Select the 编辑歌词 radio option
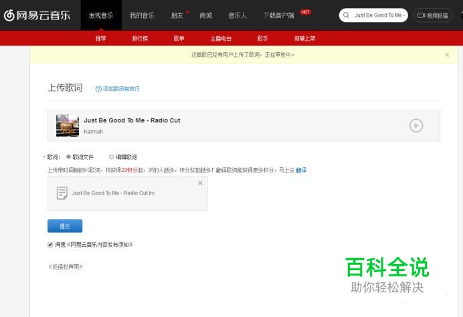This screenshot has width=463, height=317. (x=112, y=156)
